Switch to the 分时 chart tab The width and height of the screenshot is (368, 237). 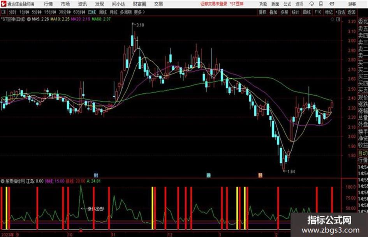click(13, 12)
